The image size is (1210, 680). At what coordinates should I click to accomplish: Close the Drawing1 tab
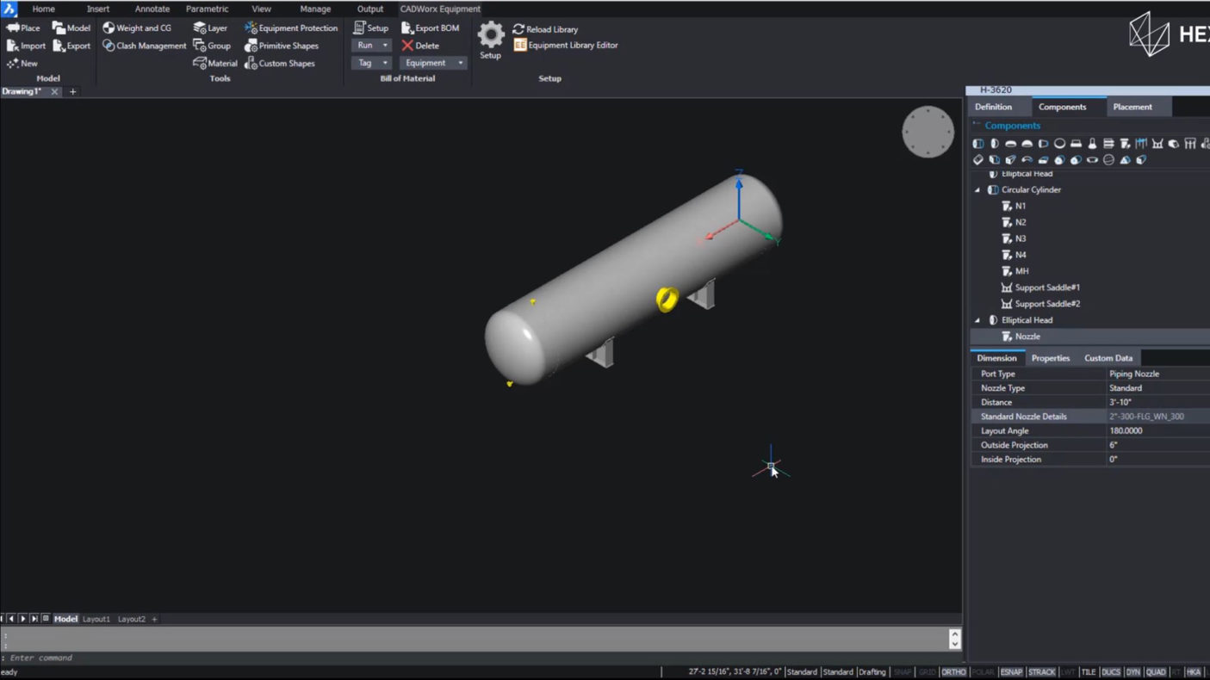54,91
